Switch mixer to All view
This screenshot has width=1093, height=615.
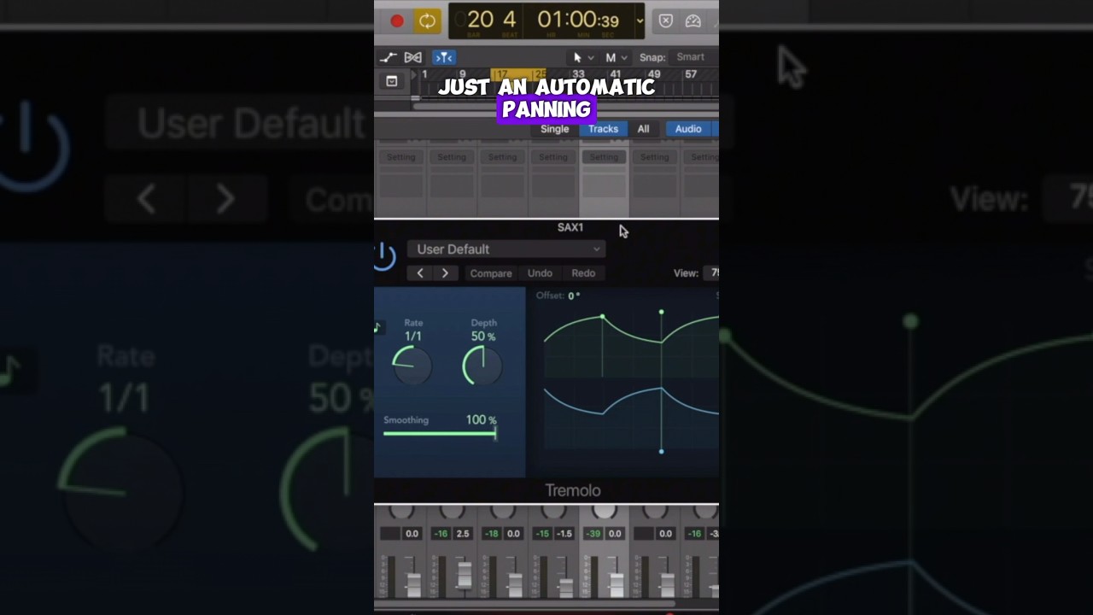(643, 129)
